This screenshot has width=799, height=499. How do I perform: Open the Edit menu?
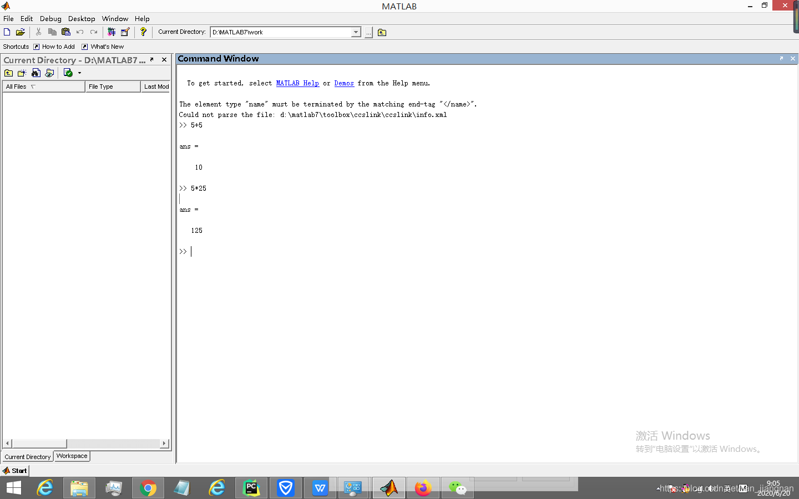click(x=27, y=18)
